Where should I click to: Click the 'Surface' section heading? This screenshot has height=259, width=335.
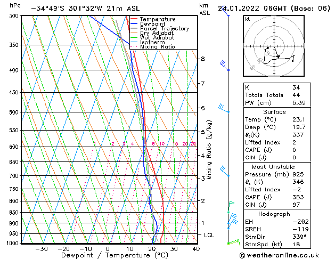[x=274, y=112]
